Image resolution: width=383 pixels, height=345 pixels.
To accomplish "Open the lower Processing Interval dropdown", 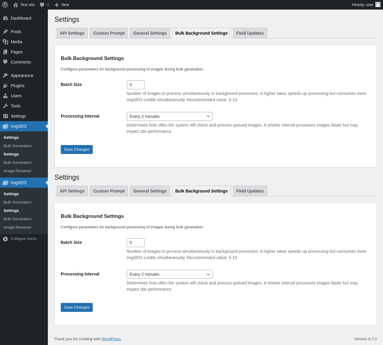I will (170, 274).
